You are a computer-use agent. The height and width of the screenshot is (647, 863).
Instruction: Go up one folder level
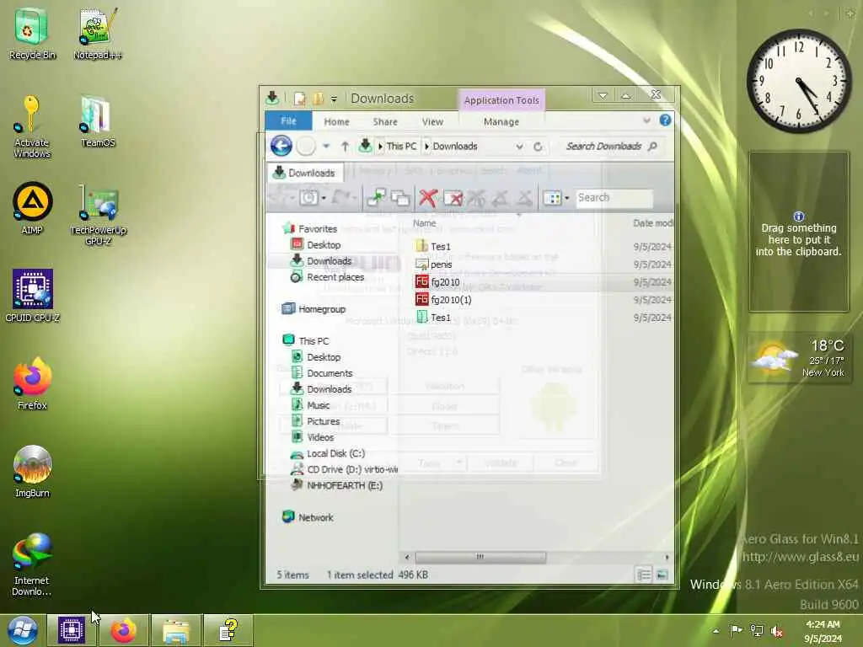345,147
